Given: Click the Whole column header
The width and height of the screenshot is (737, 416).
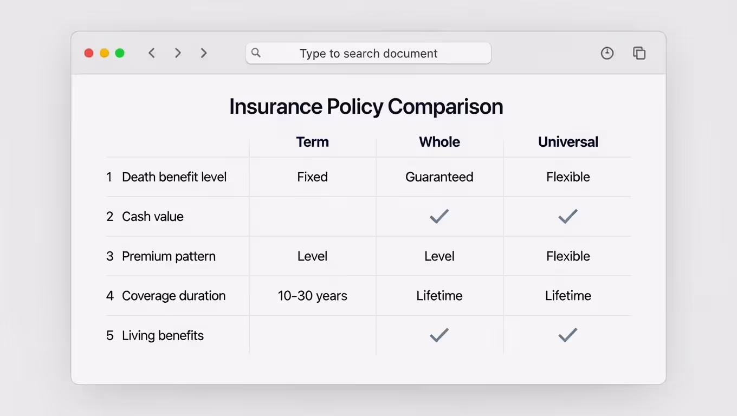Looking at the screenshot, I should (x=439, y=141).
